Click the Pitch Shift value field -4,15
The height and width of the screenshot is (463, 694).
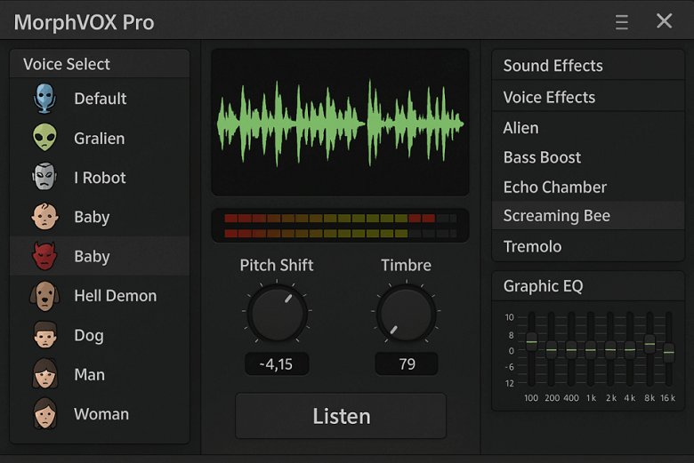(x=277, y=364)
